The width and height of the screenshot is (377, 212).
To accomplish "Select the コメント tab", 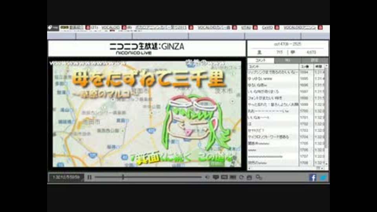I will 261,60.
